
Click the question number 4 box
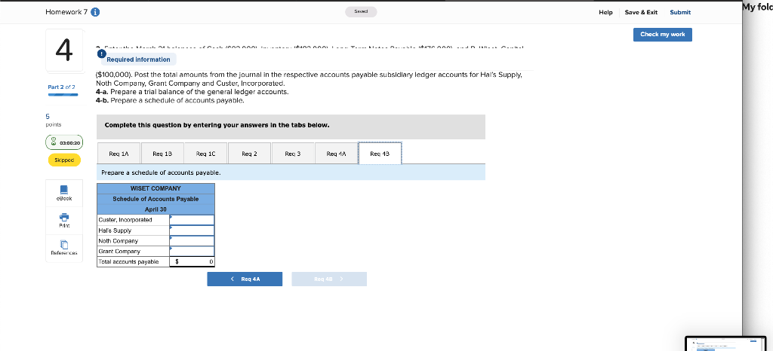pyautogui.click(x=63, y=50)
